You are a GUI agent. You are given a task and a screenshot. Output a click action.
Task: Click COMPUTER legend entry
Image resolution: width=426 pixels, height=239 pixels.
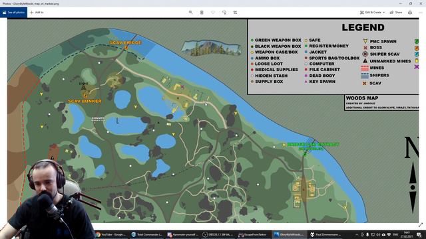click(x=319, y=64)
